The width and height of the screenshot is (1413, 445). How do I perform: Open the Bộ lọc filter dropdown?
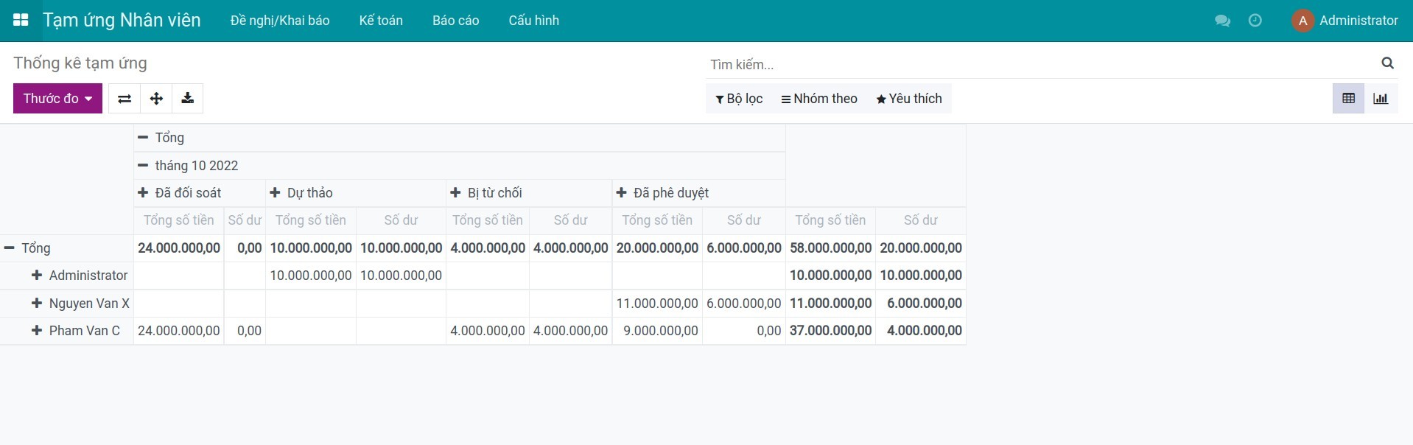click(x=739, y=99)
